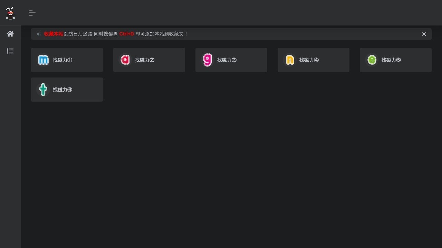The height and width of the screenshot is (248, 442).
Task: Select the 找磁力② card
Action: [x=149, y=60]
